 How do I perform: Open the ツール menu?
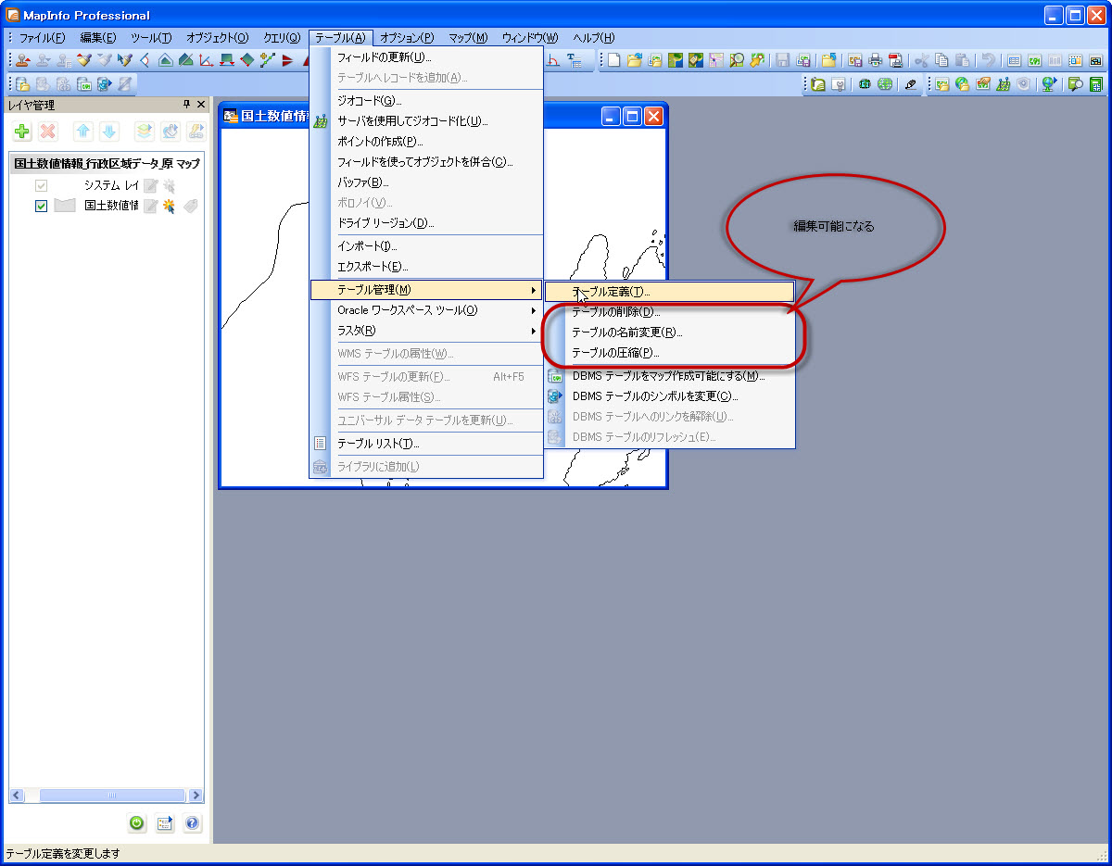click(x=151, y=38)
